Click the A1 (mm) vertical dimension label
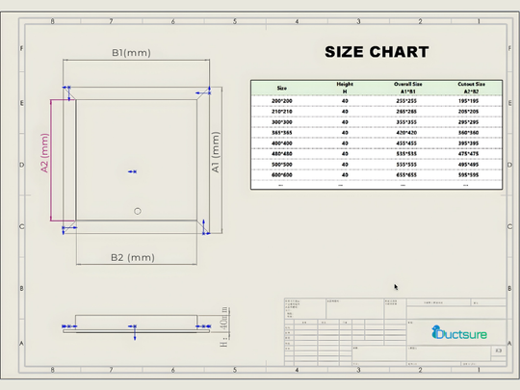The height and width of the screenshot is (390, 520). [x=216, y=152]
